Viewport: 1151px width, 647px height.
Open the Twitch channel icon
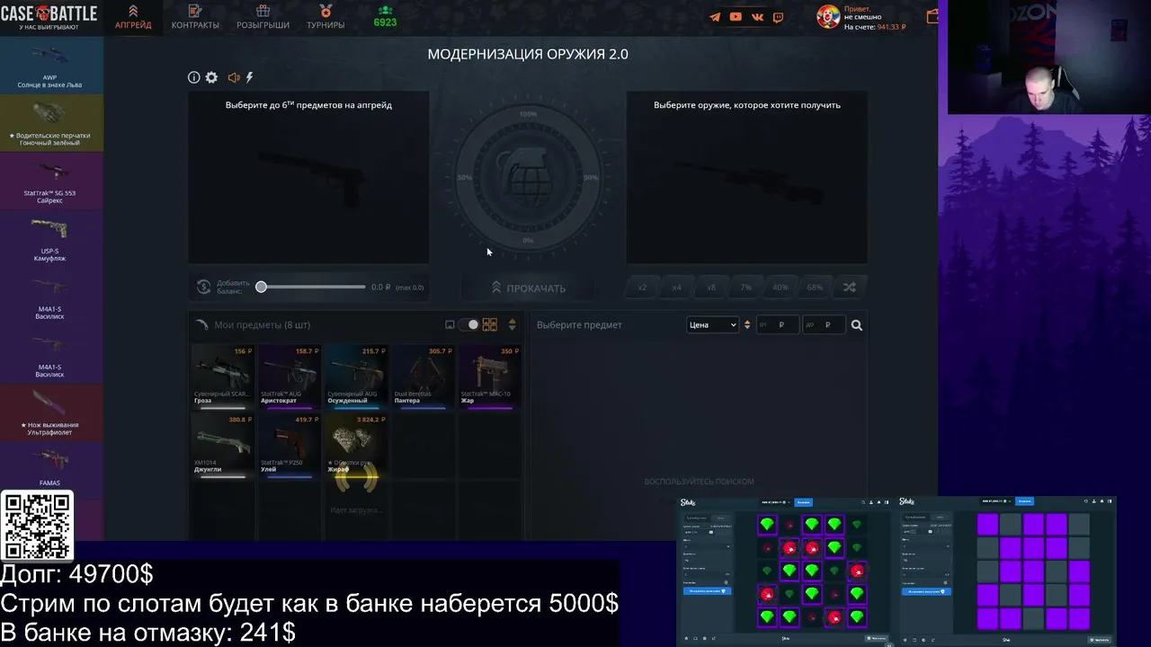pos(778,17)
